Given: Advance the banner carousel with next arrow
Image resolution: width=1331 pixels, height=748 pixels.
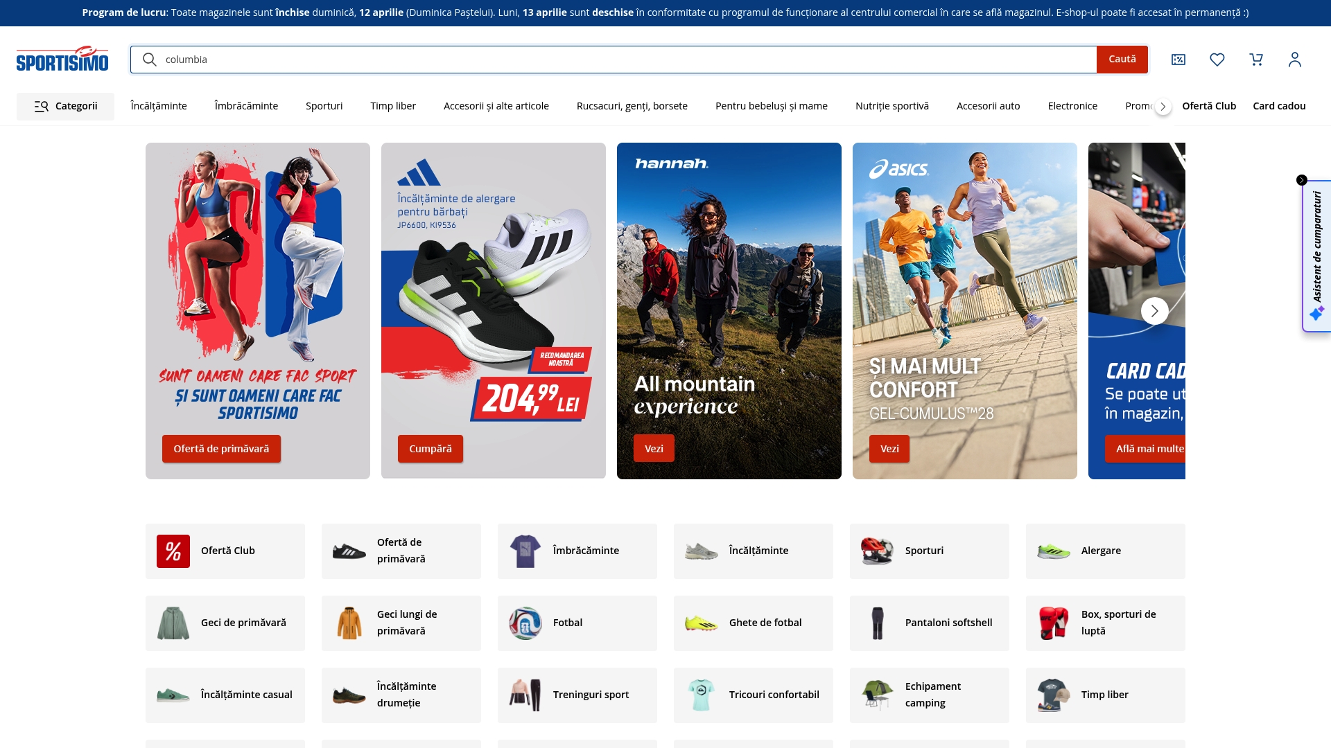Looking at the screenshot, I should 1154,311.
